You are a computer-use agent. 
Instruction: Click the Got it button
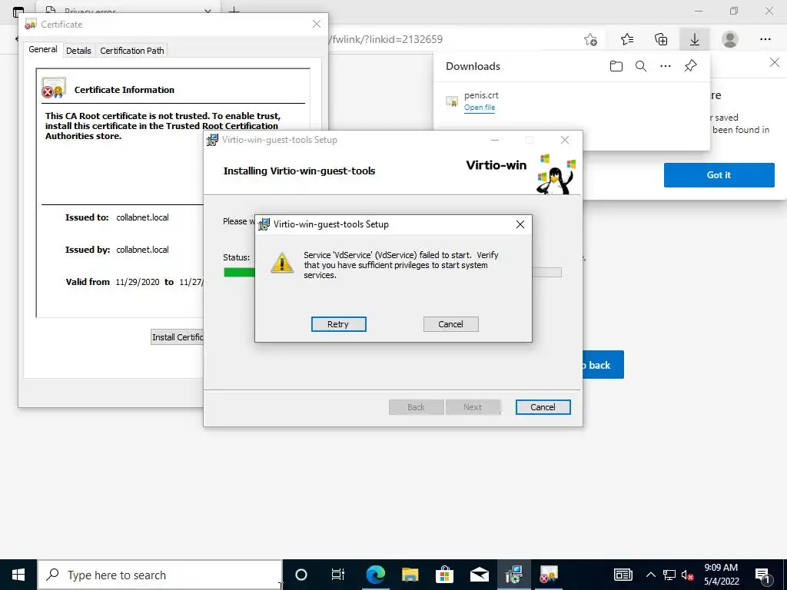coord(719,175)
